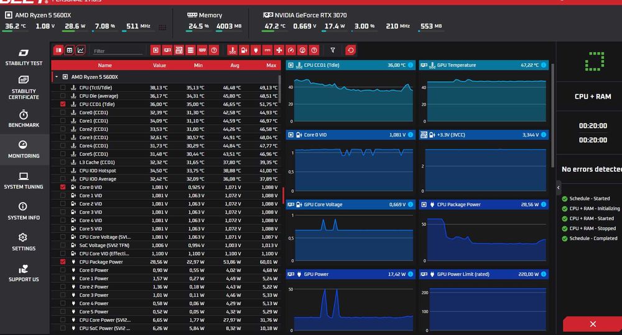Screen dimensions: 622x335
Task: Click blue circle on +3.3V (3VCC) graph
Action: tap(544, 135)
